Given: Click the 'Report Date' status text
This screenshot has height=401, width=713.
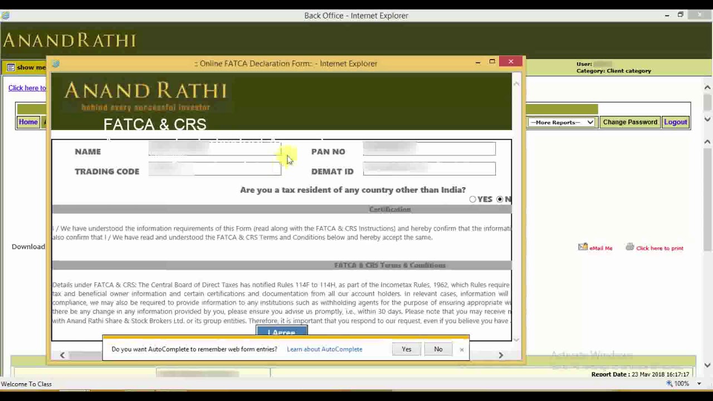Looking at the screenshot, I should click(640, 374).
